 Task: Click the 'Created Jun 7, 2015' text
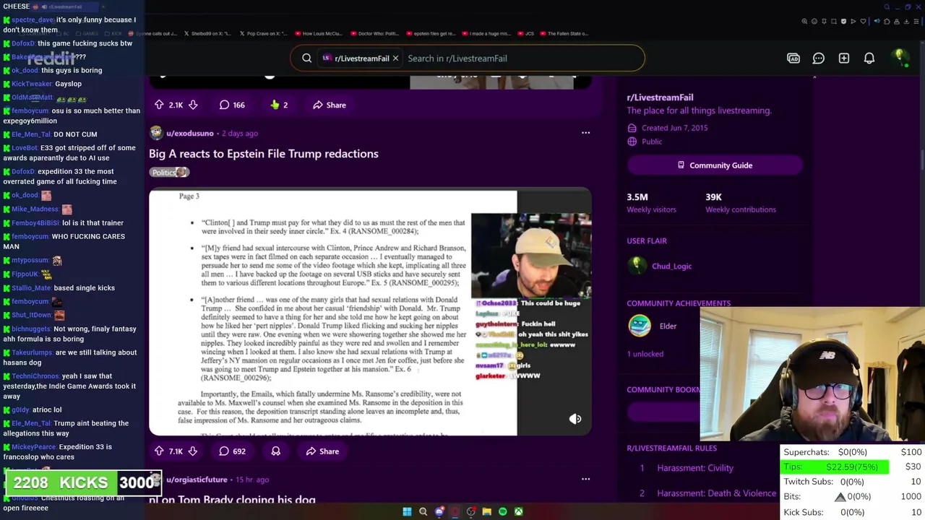tap(674, 128)
